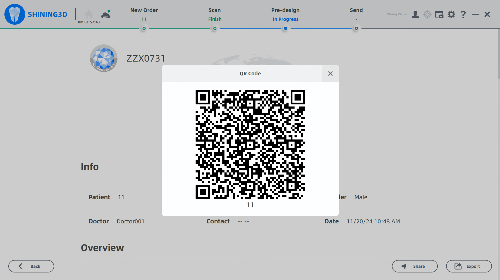Click the SHINING3D tooth logo

(15, 14)
